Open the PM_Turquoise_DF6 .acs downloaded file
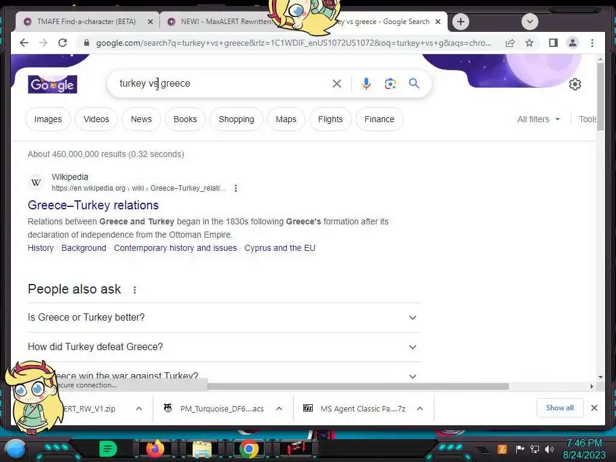This screenshot has width=616, height=462. (x=222, y=408)
